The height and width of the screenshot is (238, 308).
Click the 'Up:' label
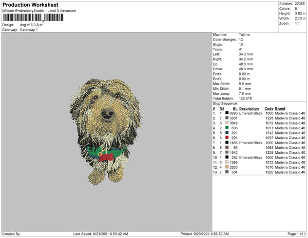[215, 64]
